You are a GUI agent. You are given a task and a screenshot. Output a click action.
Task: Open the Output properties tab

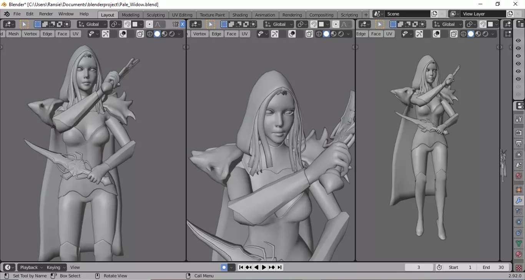pos(519,144)
